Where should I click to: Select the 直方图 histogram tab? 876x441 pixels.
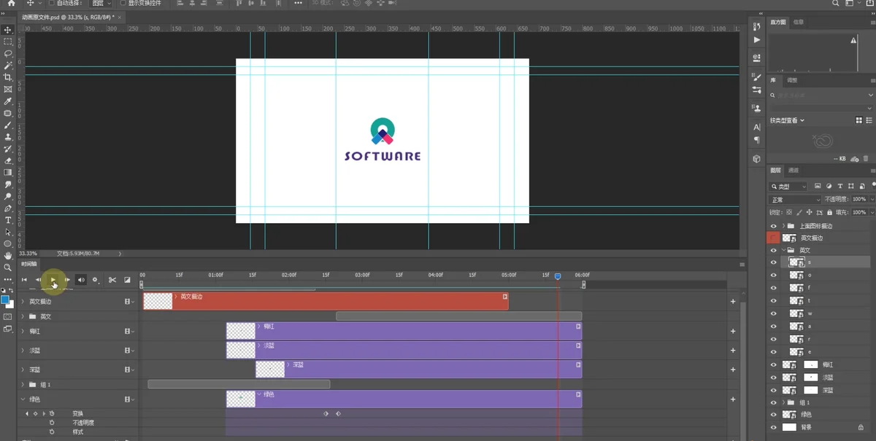778,22
